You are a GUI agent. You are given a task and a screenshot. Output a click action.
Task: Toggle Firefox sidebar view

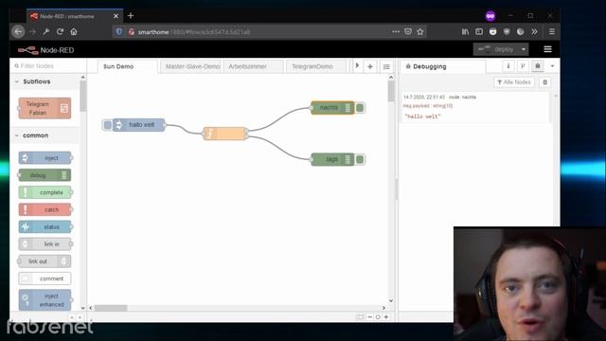tap(479, 31)
